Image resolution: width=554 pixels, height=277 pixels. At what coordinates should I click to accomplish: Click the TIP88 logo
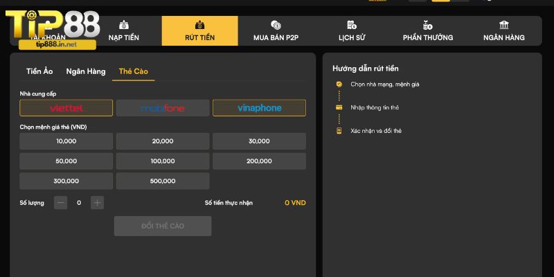click(53, 25)
